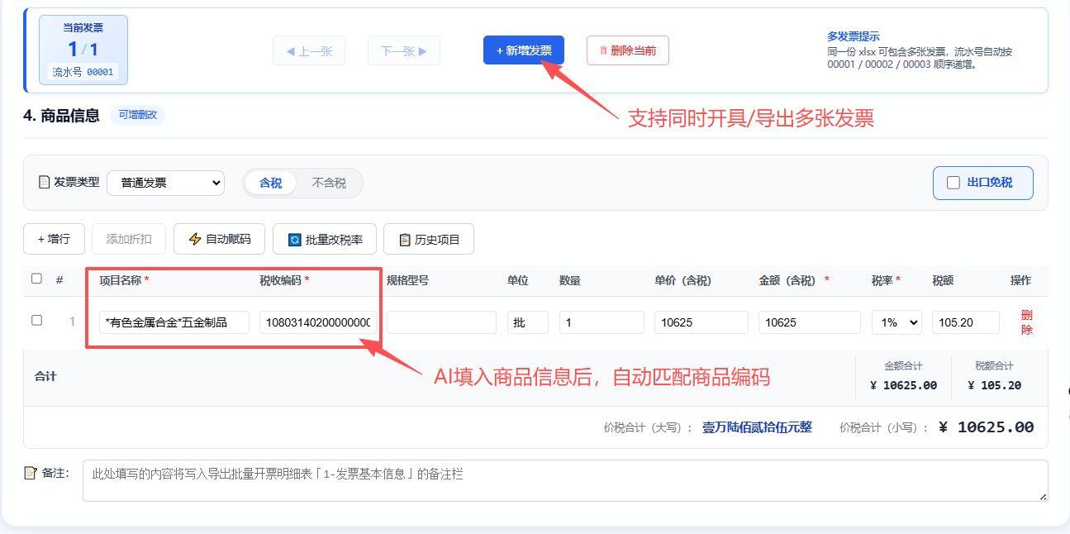The height and width of the screenshot is (534, 1070).
Task: Check the row 1 checkbox
Action: click(x=36, y=321)
